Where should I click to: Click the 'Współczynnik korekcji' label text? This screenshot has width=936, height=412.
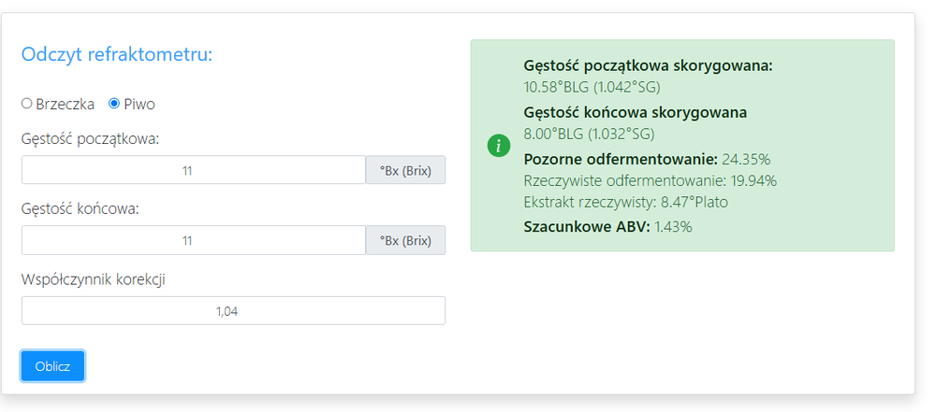click(93, 279)
